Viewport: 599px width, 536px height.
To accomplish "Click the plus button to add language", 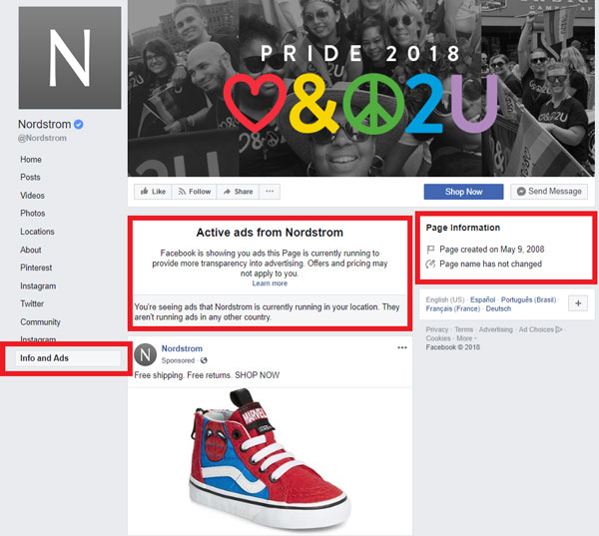I will (x=578, y=303).
